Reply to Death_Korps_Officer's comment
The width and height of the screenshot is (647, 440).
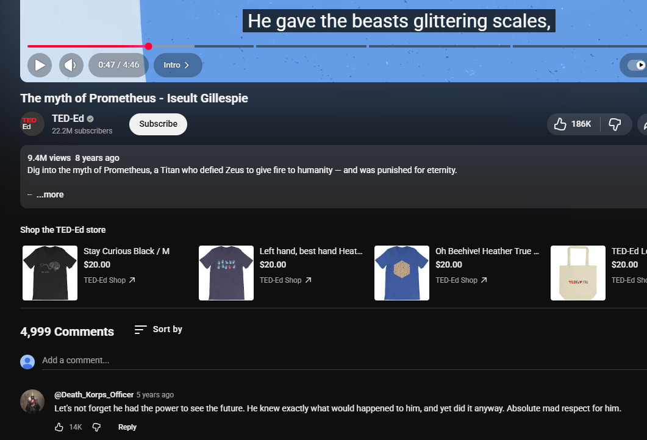(x=127, y=427)
